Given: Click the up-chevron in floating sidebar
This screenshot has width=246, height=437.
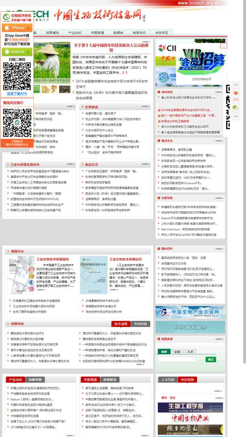Looking at the screenshot, I should coord(236,85).
